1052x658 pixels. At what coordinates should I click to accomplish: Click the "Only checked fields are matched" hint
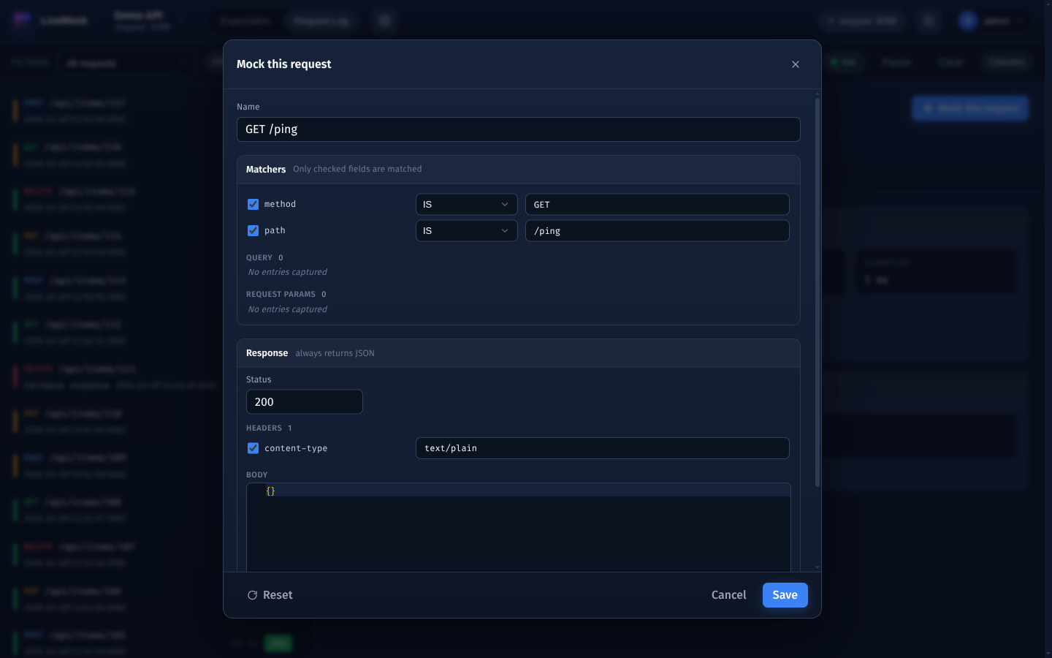(x=357, y=169)
